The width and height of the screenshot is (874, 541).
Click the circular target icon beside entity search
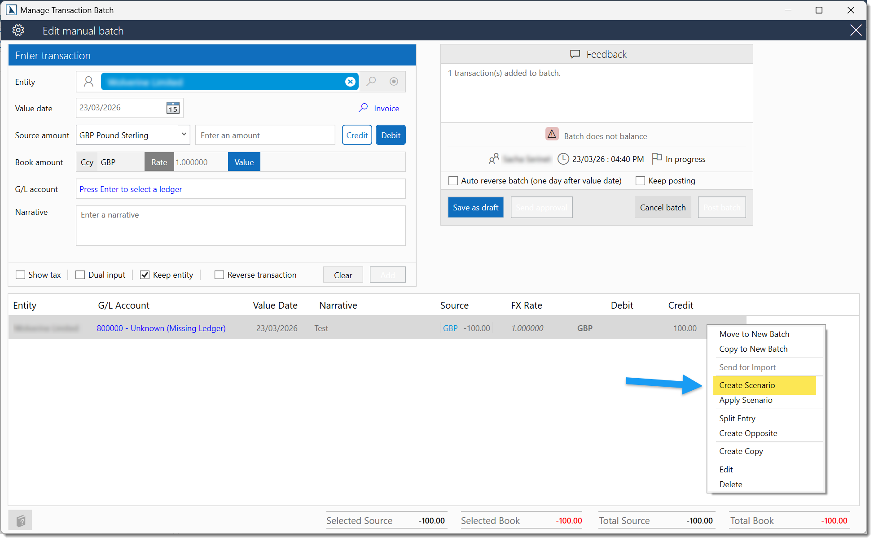pyautogui.click(x=394, y=82)
